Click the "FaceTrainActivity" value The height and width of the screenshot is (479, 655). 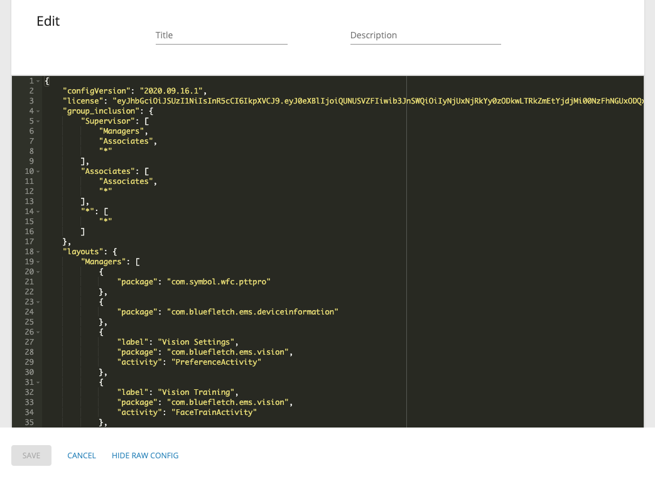pos(214,412)
